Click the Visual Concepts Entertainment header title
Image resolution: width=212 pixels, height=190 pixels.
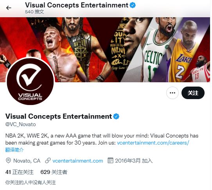(x=77, y=5)
